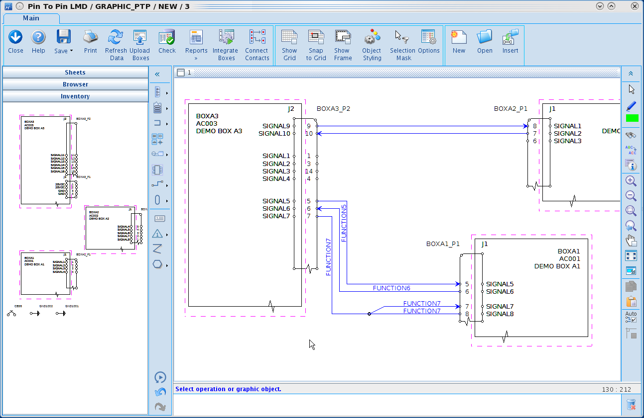Open the rounded shape tool submenu arrow
Viewport: 644px width, 418px height.
coord(167,201)
